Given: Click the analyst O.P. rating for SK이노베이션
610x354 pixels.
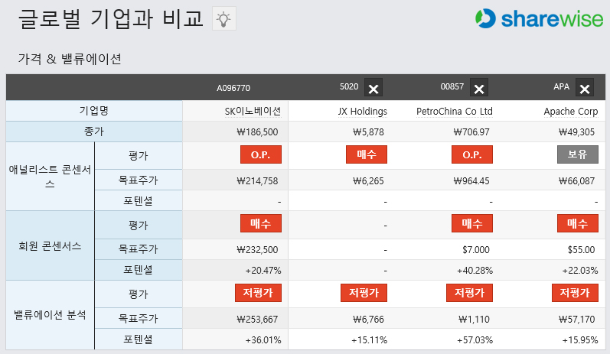Looking at the screenshot, I should [x=261, y=154].
